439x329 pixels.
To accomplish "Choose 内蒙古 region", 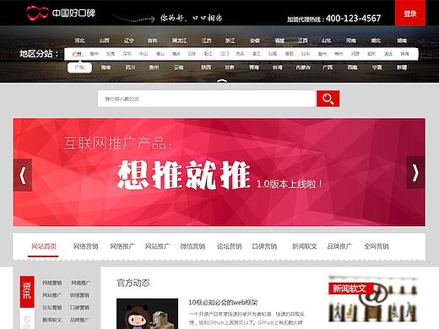I will point(303,67).
